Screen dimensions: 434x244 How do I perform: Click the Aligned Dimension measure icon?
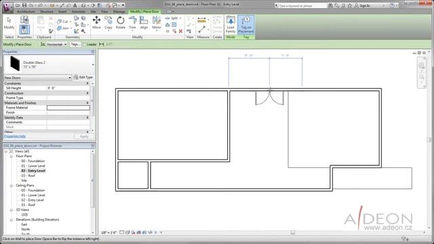point(202,20)
